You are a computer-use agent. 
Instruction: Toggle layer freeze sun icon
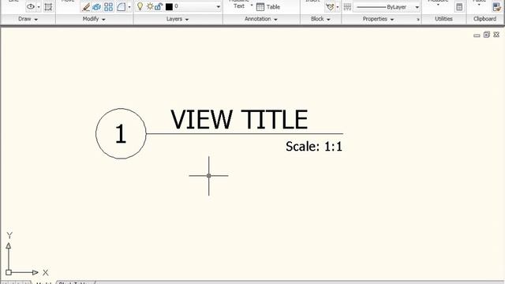150,6
